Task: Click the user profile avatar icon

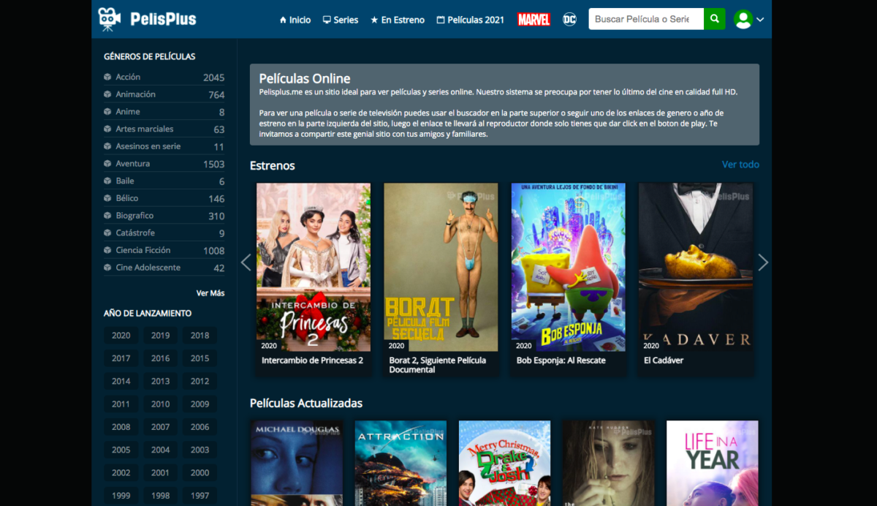Action: coord(743,20)
